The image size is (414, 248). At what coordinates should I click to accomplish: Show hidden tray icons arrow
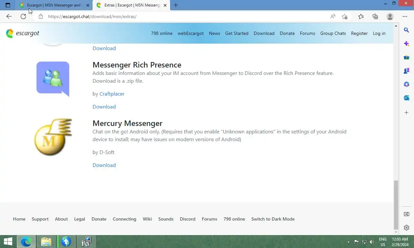pos(348,242)
